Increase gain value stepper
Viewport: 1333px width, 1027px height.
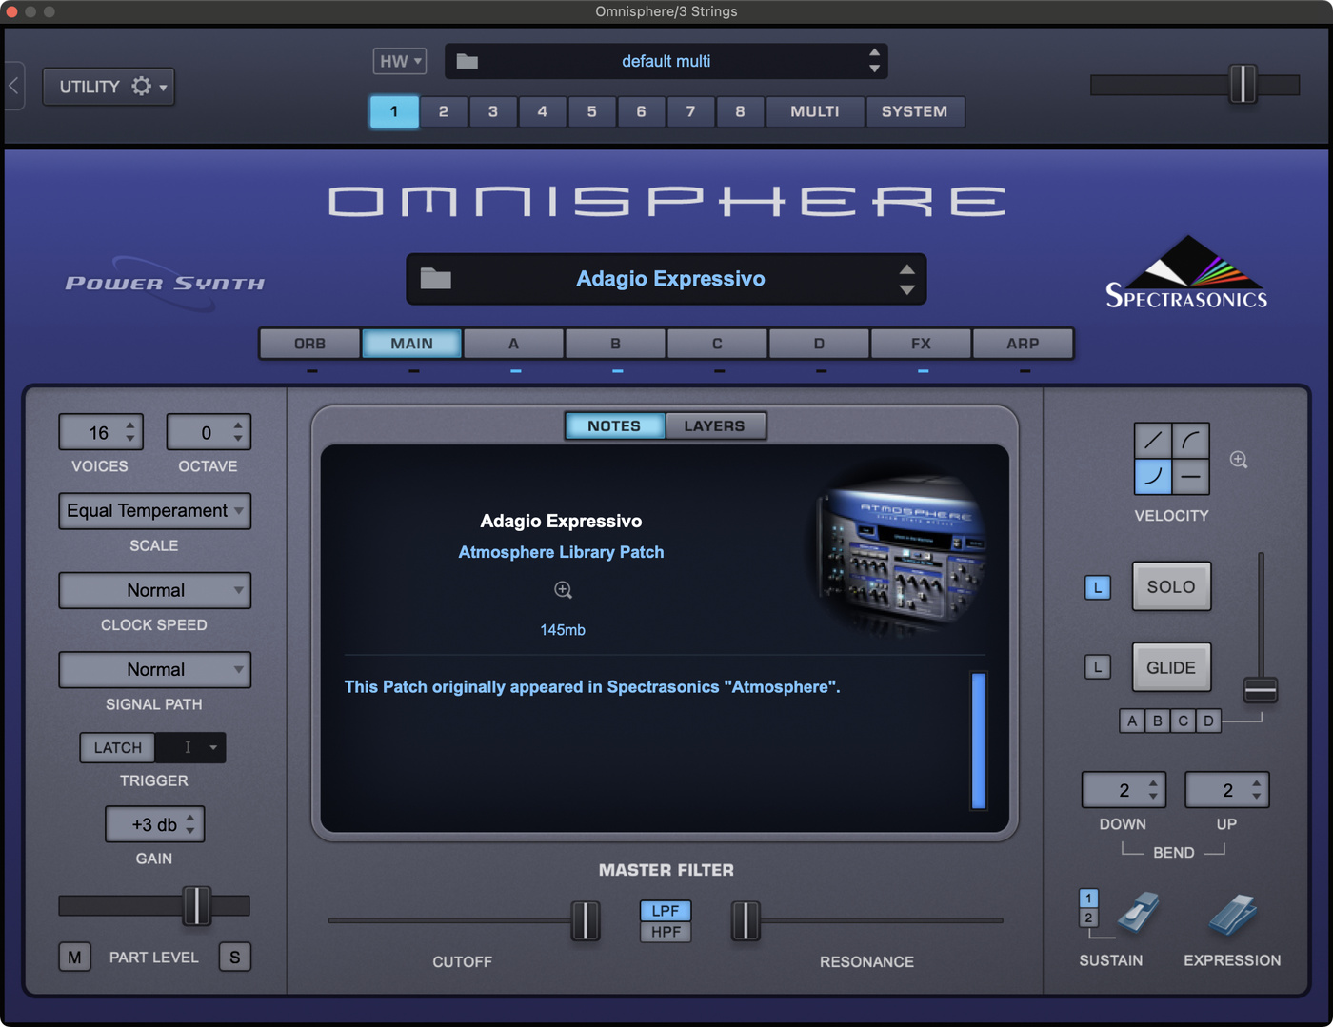coord(190,817)
